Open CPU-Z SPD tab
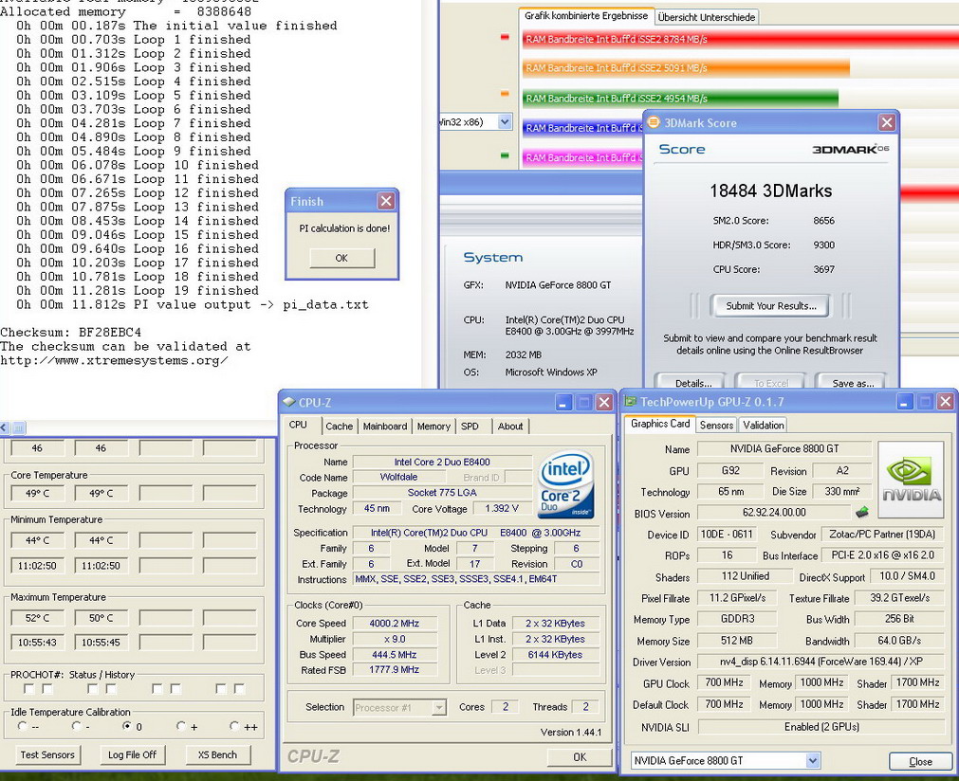Viewport: 959px width, 781px height. point(470,426)
